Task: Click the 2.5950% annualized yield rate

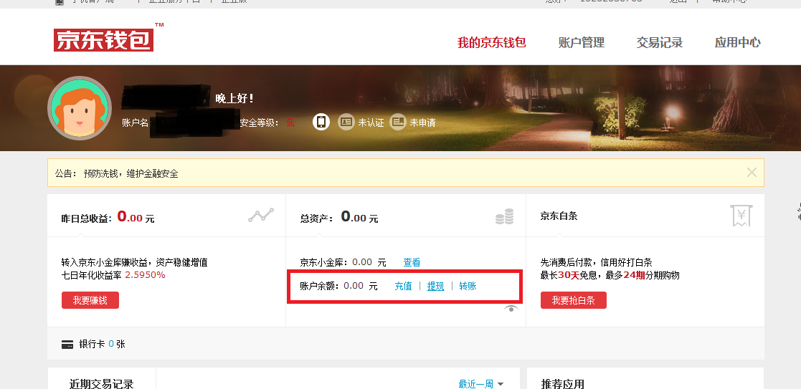Action: click(x=145, y=275)
